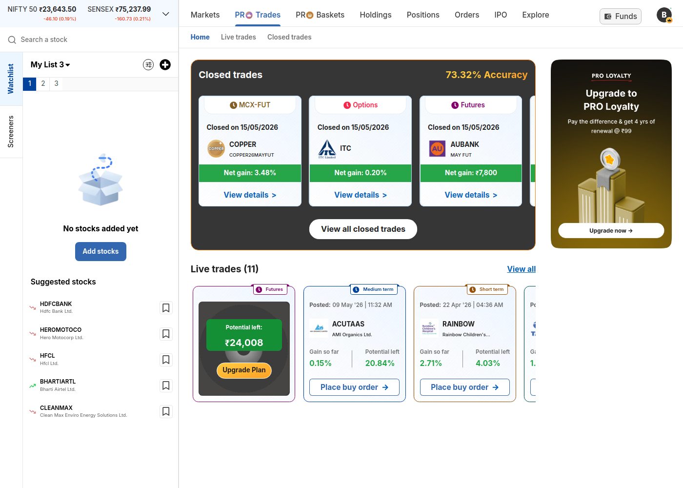Screen dimensions: 683x488
Task: Expand the My List 3 dropdown
Action: pos(50,64)
